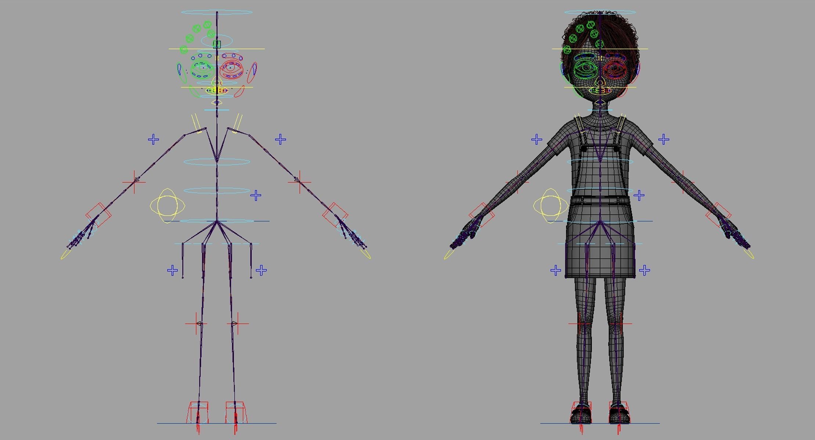Select yellow mouth control on skeleton rig
Screen dimensions: 815x440
tap(216, 90)
